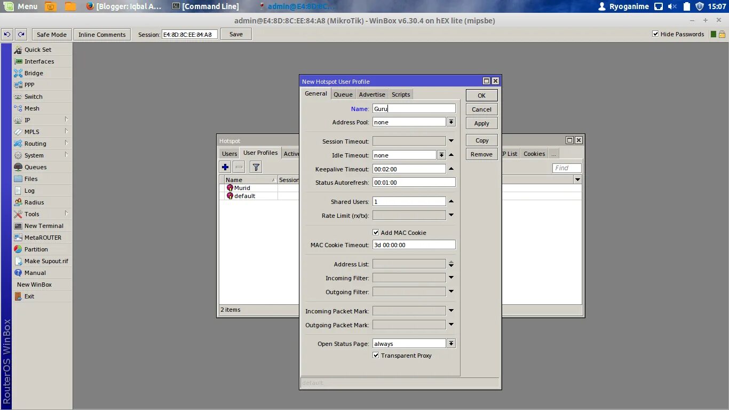Click the minus remove icon in Hotspot
The width and height of the screenshot is (729, 410).
[x=239, y=167]
